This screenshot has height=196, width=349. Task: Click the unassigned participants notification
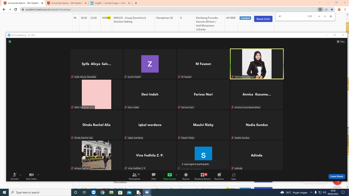coord(202,164)
